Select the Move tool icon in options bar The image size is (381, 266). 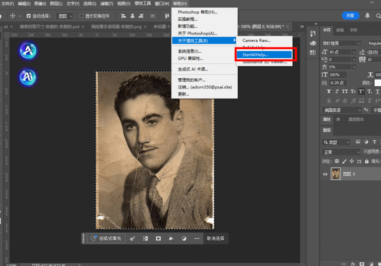[x=13, y=16]
